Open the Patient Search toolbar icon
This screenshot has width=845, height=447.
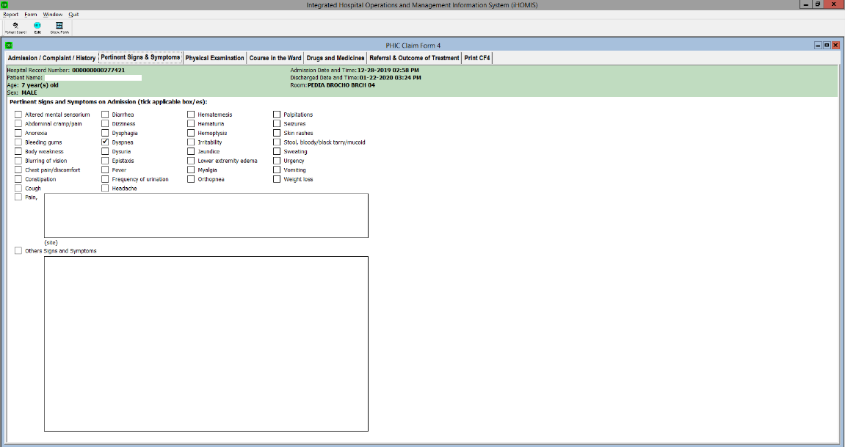15,27
